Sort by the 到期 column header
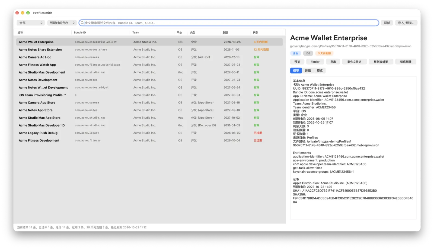The image size is (434, 249). [235, 33]
